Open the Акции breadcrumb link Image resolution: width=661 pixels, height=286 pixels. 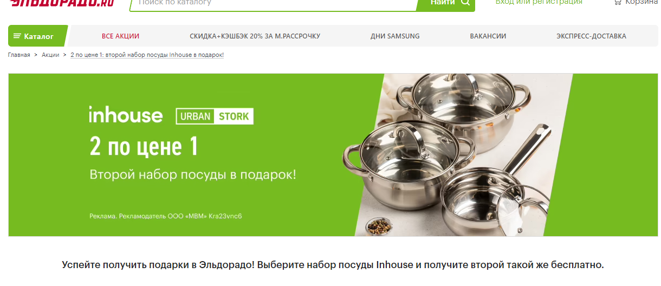pos(50,55)
